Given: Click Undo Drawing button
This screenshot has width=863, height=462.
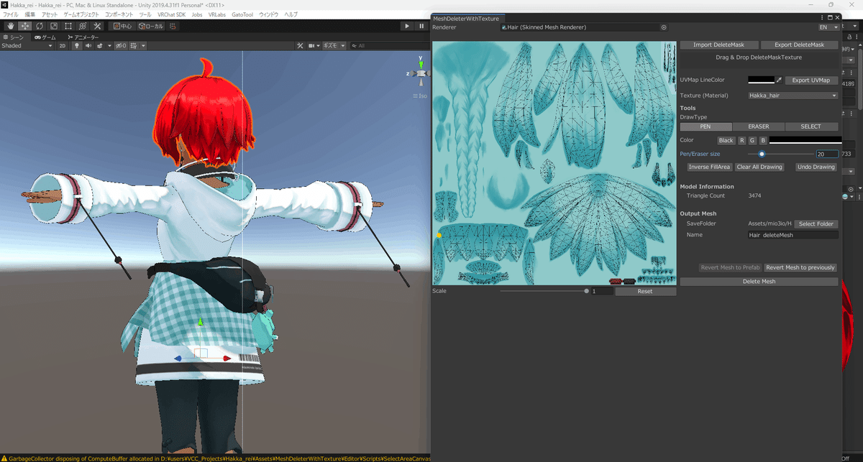Looking at the screenshot, I should pos(816,167).
